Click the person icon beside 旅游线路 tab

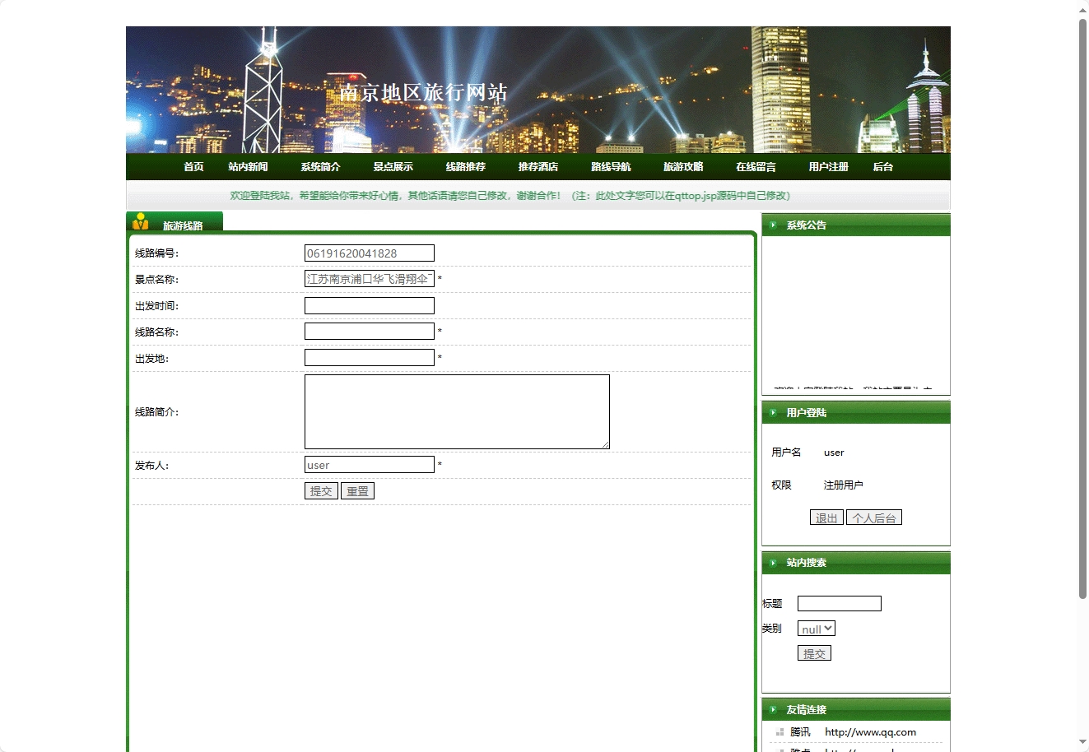tap(141, 222)
